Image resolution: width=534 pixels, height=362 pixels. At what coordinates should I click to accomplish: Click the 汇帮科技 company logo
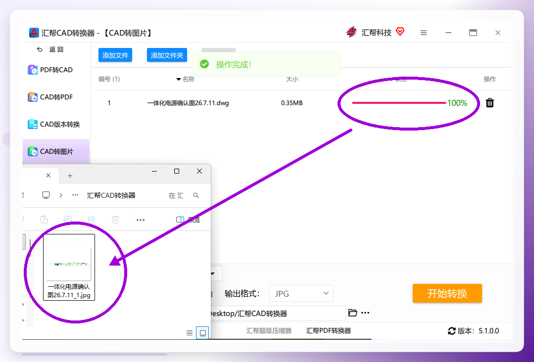coord(351,32)
